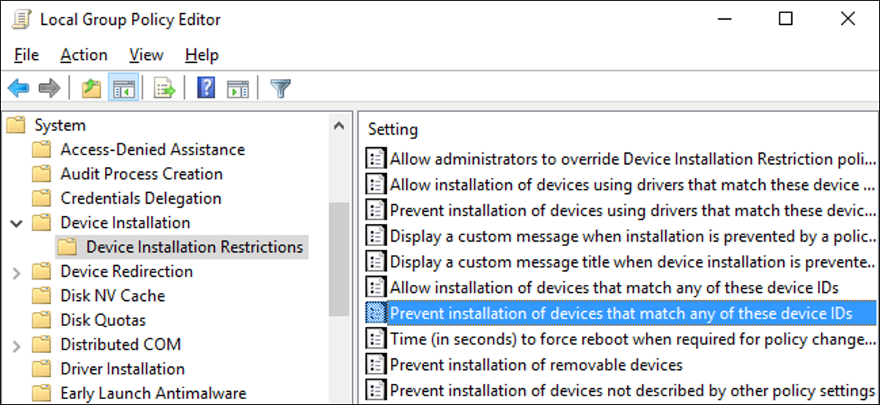Click policy icon for Time (in seconds) to force reboot
This screenshot has height=405, width=880.
pos(376,338)
